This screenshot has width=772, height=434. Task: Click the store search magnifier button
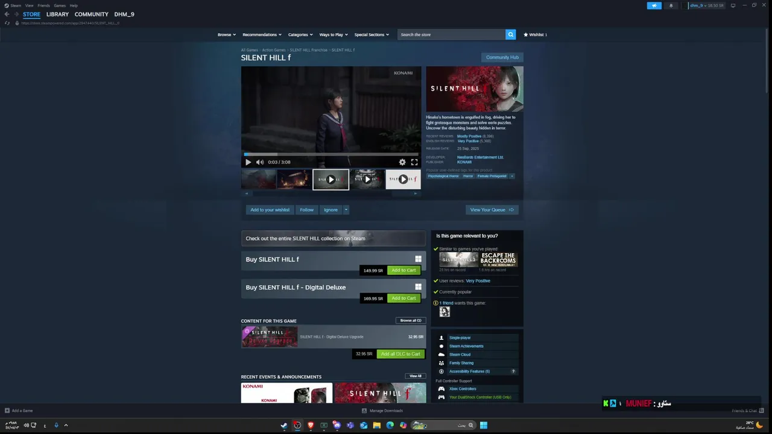(511, 34)
